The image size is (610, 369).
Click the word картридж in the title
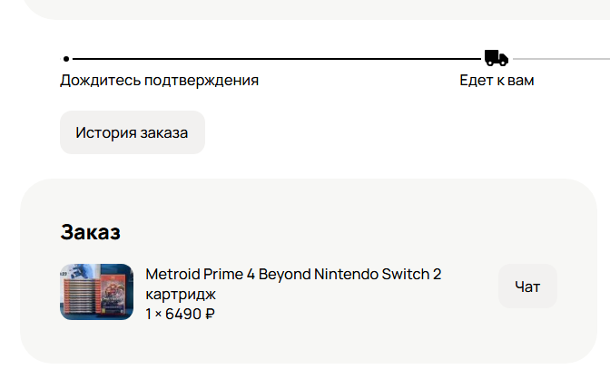(x=181, y=294)
